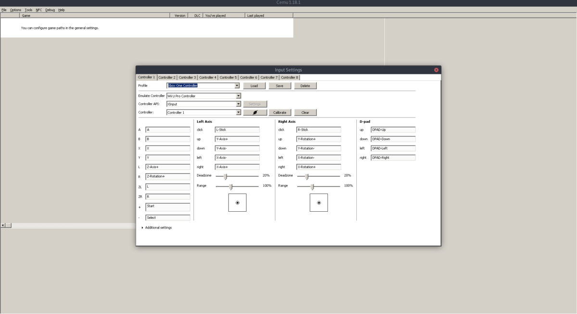577x314 pixels.
Task: Click Left Axis left field X-Axis-
Action: pos(237,157)
